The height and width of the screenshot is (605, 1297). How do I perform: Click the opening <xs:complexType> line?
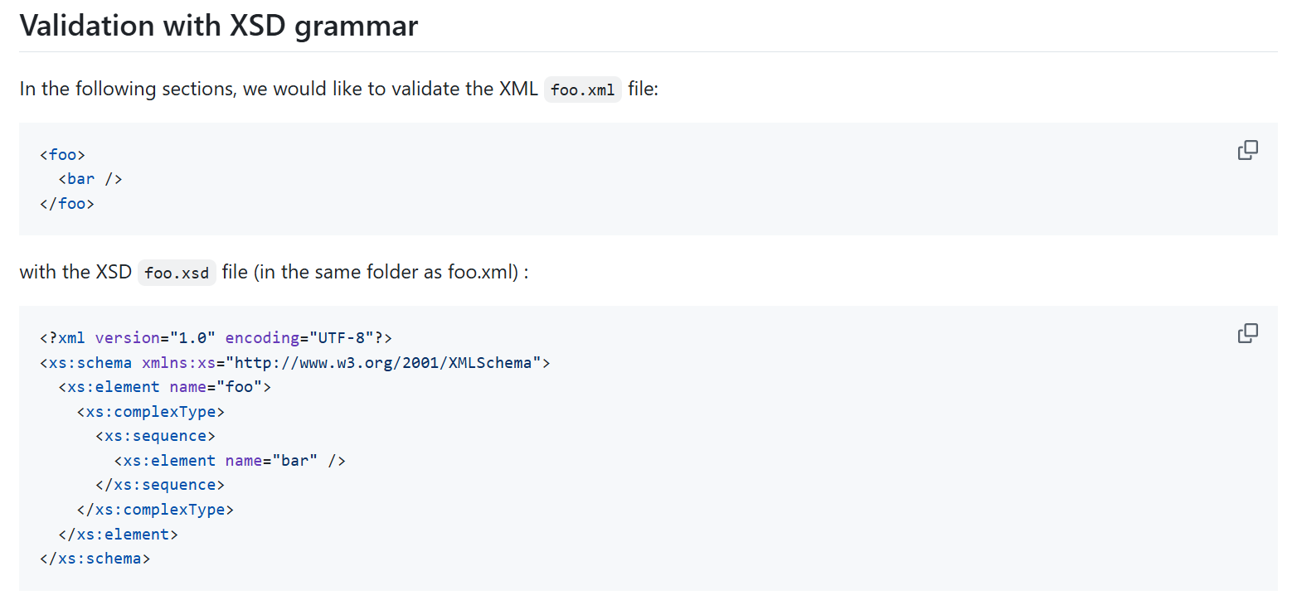click(x=150, y=411)
